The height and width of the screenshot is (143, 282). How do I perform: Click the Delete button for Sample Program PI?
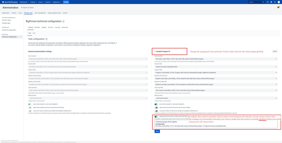coord(275,51)
